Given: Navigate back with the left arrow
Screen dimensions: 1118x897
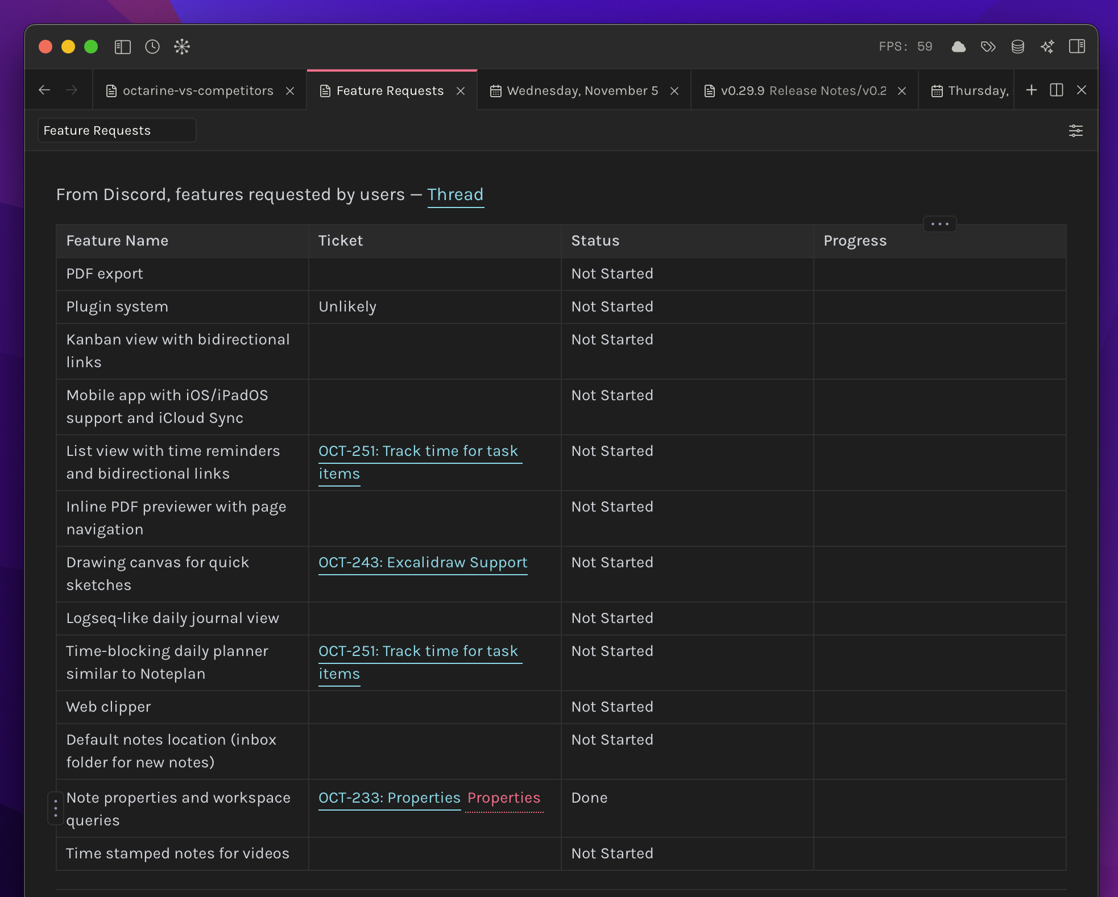Looking at the screenshot, I should 44,90.
